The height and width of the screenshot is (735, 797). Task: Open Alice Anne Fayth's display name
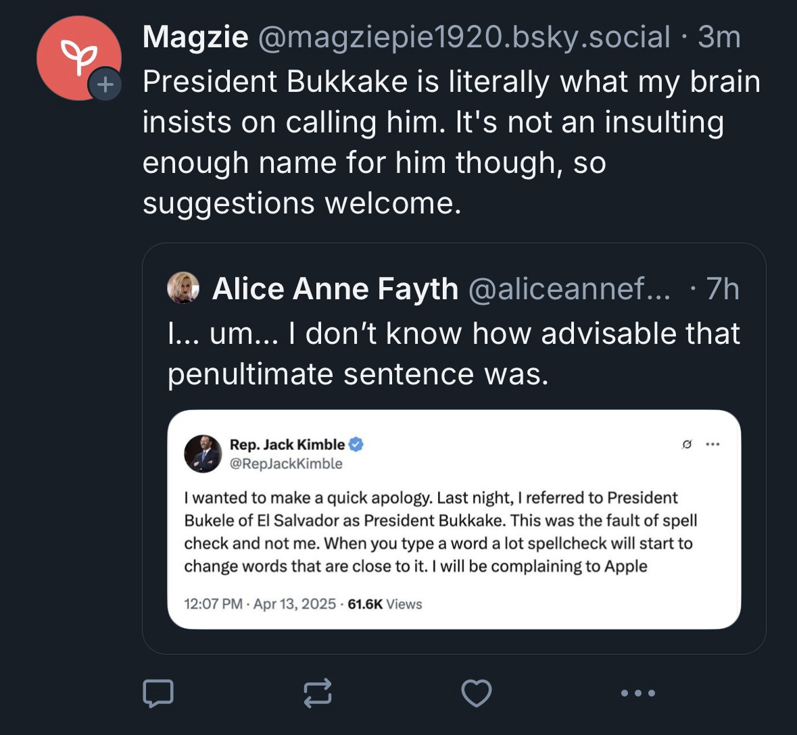click(x=335, y=289)
